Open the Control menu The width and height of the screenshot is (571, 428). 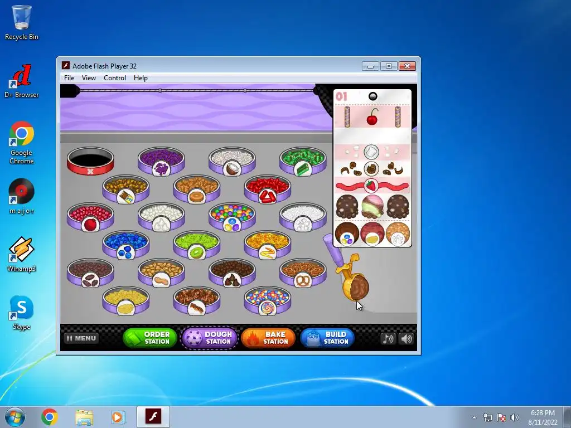coord(115,78)
